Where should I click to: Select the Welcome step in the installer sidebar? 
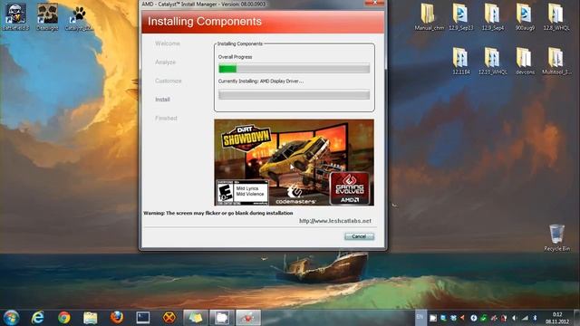[x=168, y=43]
